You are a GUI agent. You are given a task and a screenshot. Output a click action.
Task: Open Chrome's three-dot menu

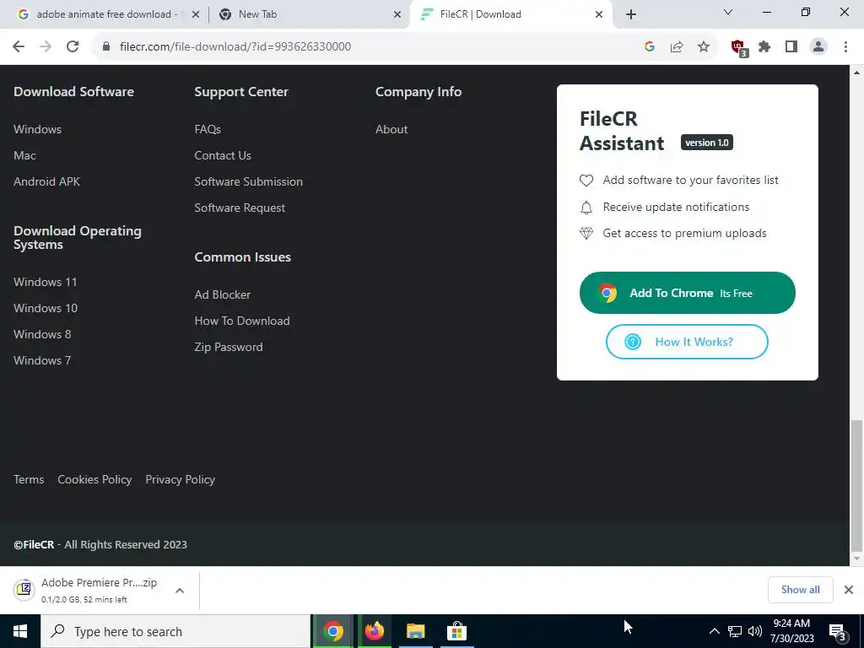pos(845,46)
